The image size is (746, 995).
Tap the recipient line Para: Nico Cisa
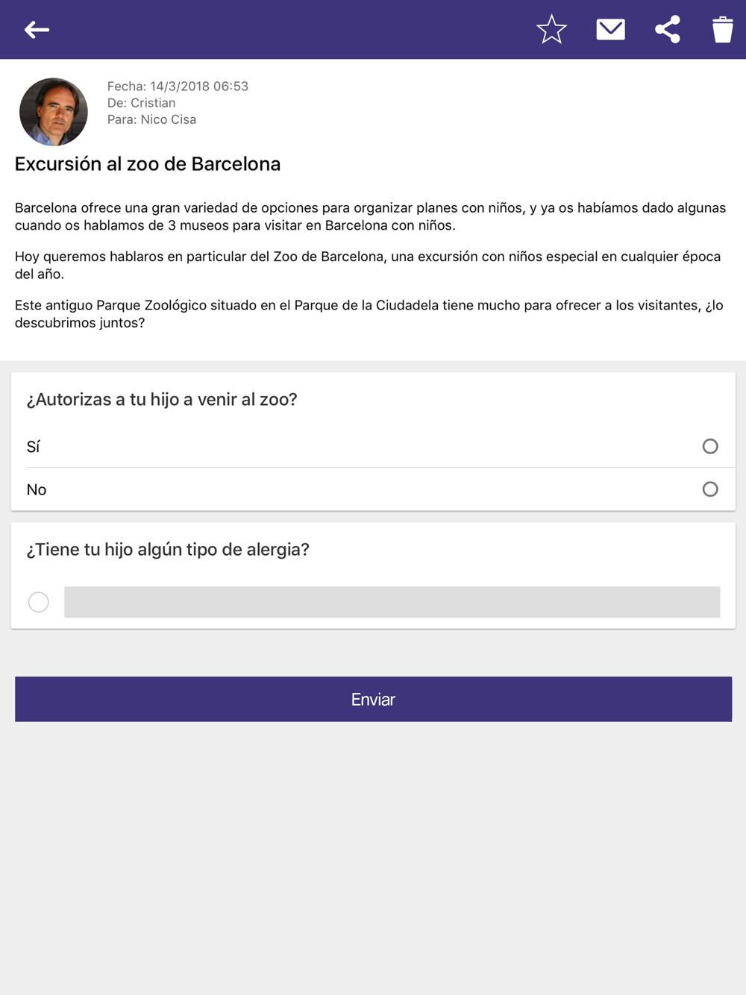[x=152, y=119]
